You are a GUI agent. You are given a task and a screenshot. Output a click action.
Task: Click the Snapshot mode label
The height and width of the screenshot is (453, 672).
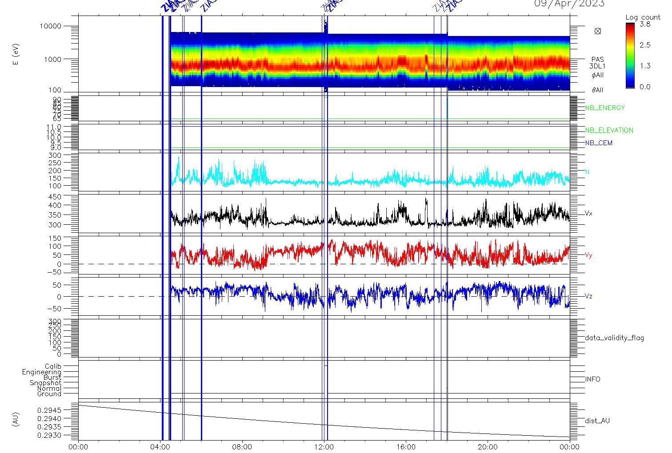click(x=45, y=383)
